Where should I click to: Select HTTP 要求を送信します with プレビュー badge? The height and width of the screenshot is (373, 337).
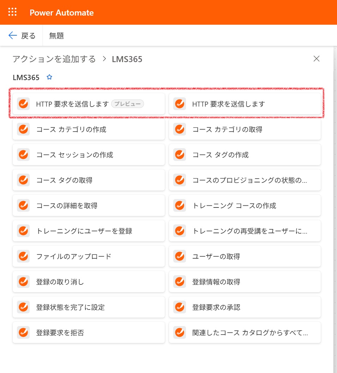tap(72, 104)
